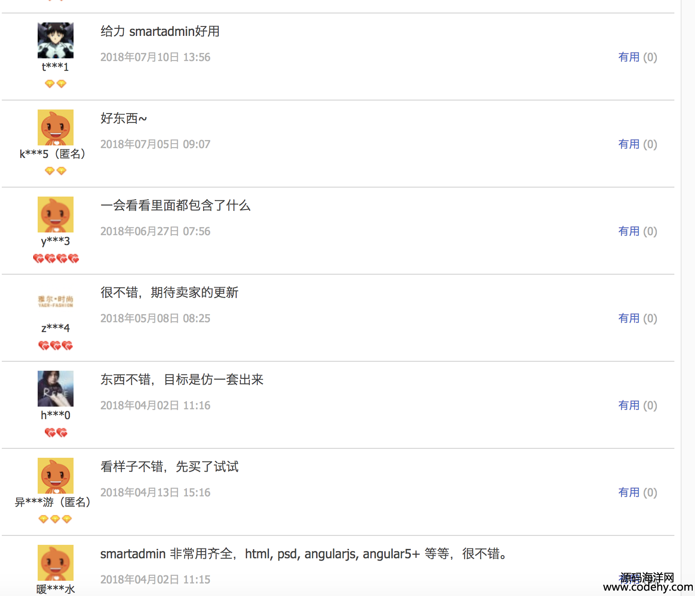Click the gold diamond icons under 异***游
Viewport: 695px width, 596px height.
(55, 519)
